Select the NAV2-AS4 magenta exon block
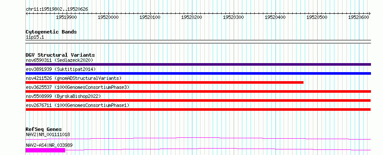383x155 pixels. click(x=45, y=150)
